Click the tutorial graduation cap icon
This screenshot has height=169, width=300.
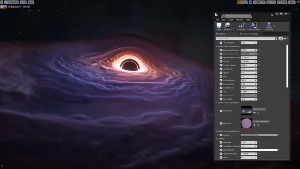pyautogui.click(x=272, y=15)
